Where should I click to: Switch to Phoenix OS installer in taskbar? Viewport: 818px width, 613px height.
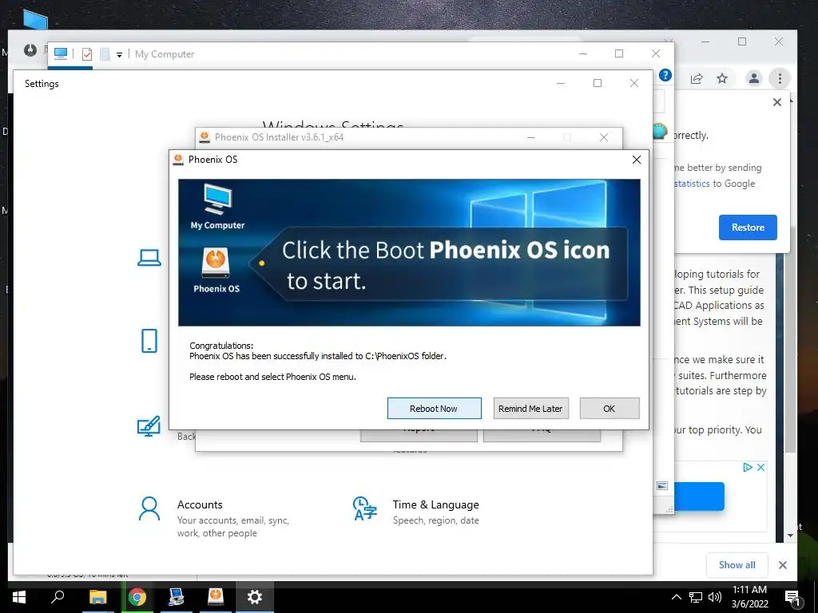[216, 597]
